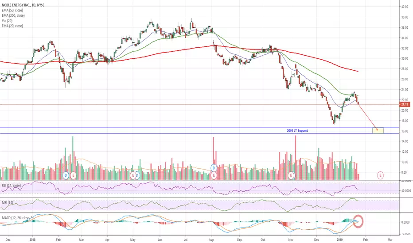Open the earnings E marker in late February 2018
413x243 pixels.
click(x=73, y=175)
